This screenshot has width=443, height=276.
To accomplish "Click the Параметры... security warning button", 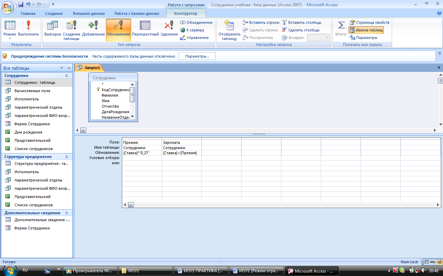I will pos(197,56).
